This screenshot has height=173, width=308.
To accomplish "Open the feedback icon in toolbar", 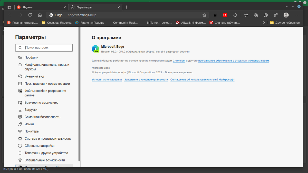I will click(x=276, y=15).
